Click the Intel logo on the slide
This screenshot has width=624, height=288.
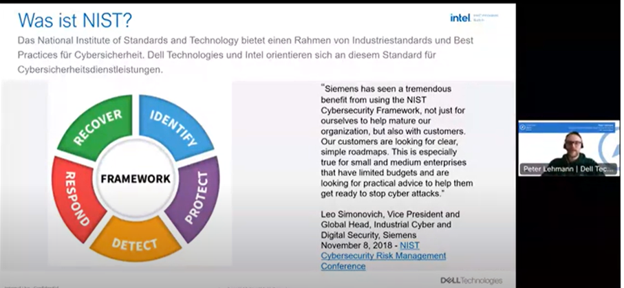pos(460,17)
